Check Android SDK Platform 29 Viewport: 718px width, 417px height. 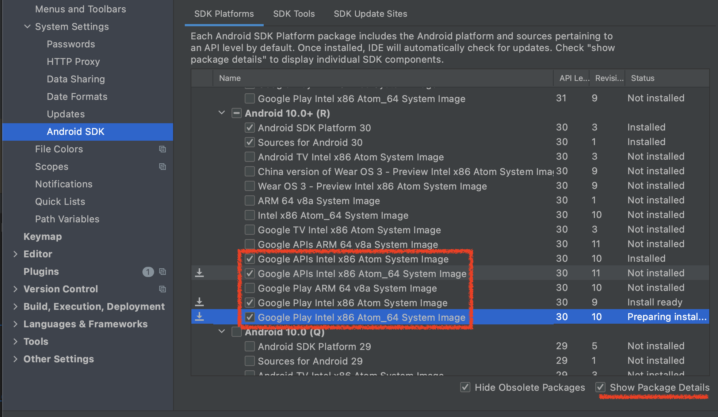pyautogui.click(x=250, y=346)
